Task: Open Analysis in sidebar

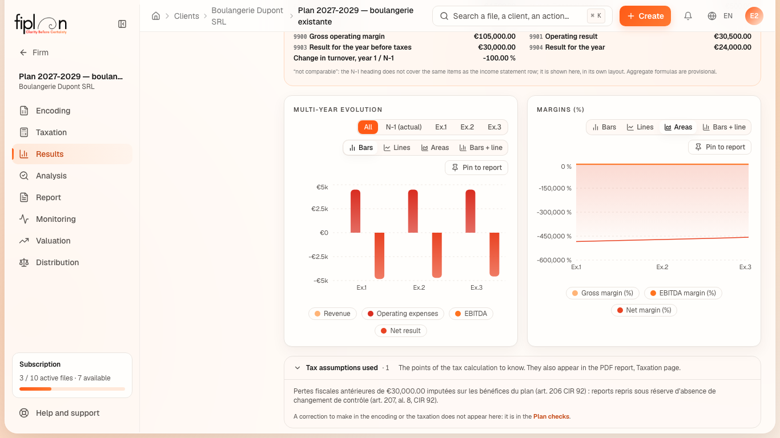Action: [72, 176]
